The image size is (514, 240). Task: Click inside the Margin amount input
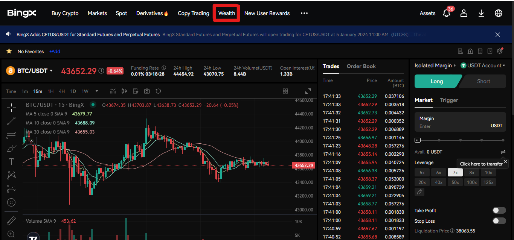click(x=460, y=122)
